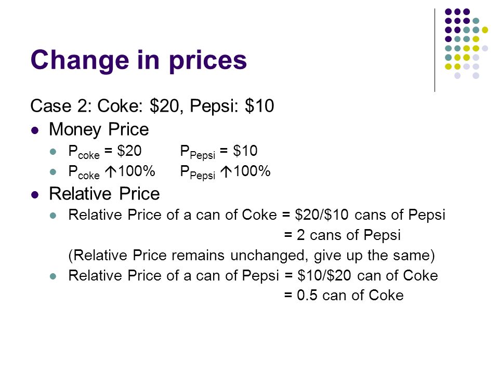The width and height of the screenshot is (499, 374).
Task: Click the bullet next to 'Relative Price'
Action: pyautogui.click(x=35, y=195)
